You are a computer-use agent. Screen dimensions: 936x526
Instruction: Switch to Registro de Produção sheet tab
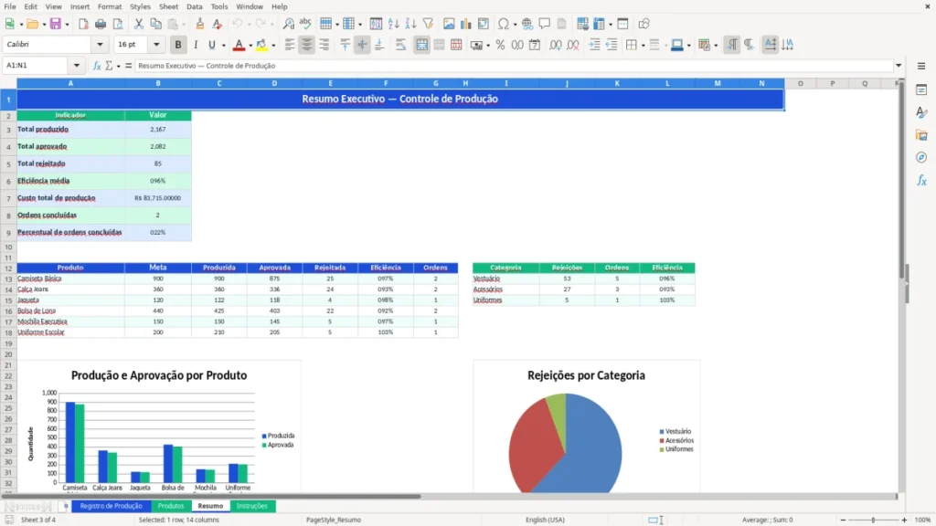coord(111,506)
